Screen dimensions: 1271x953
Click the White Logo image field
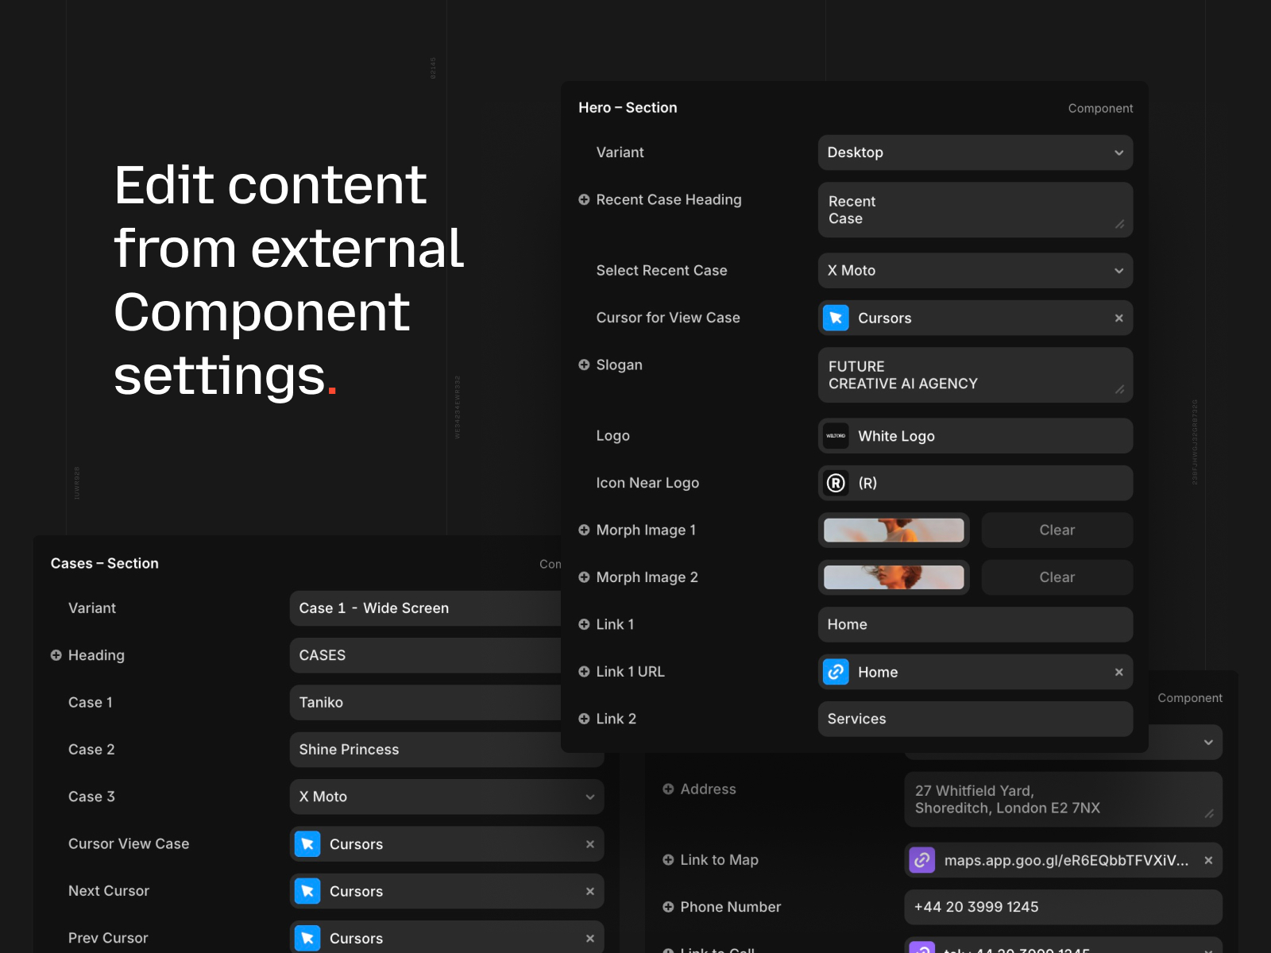point(975,436)
